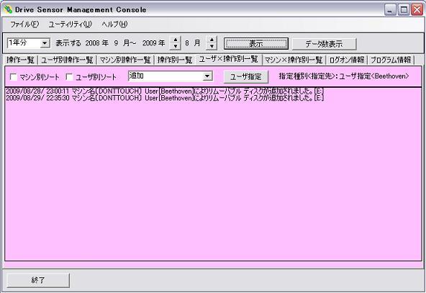Screen dimensions: 426x293
Task: Click the Drive Sensor app icon in title bar
Action: point(8,10)
